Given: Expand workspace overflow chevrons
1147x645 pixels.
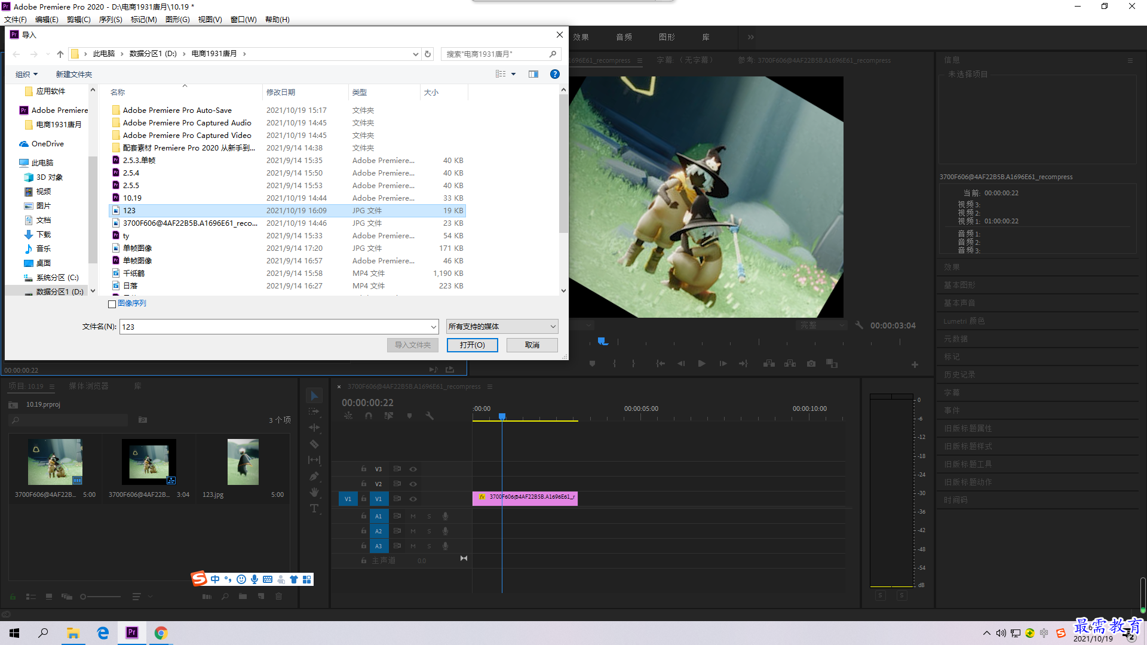Looking at the screenshot, I should tap(750, 37).
